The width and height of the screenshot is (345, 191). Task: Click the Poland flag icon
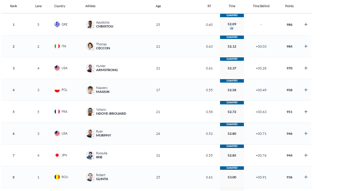pyautogui.click(x=57, y=90)
